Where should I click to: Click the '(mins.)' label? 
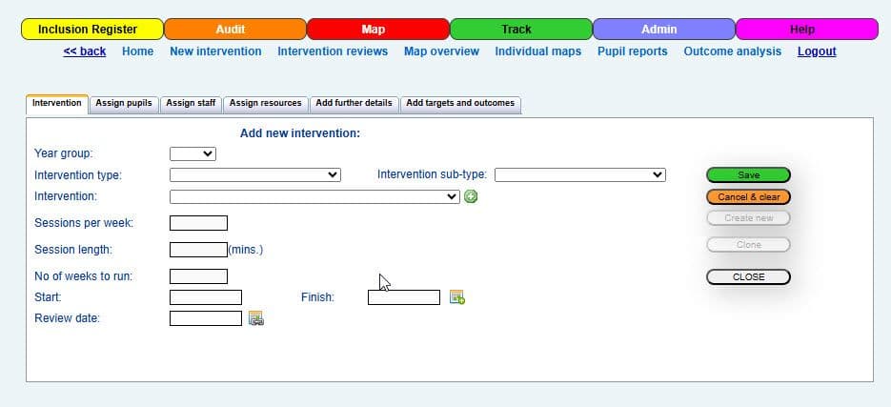click(x=246, y=250)
